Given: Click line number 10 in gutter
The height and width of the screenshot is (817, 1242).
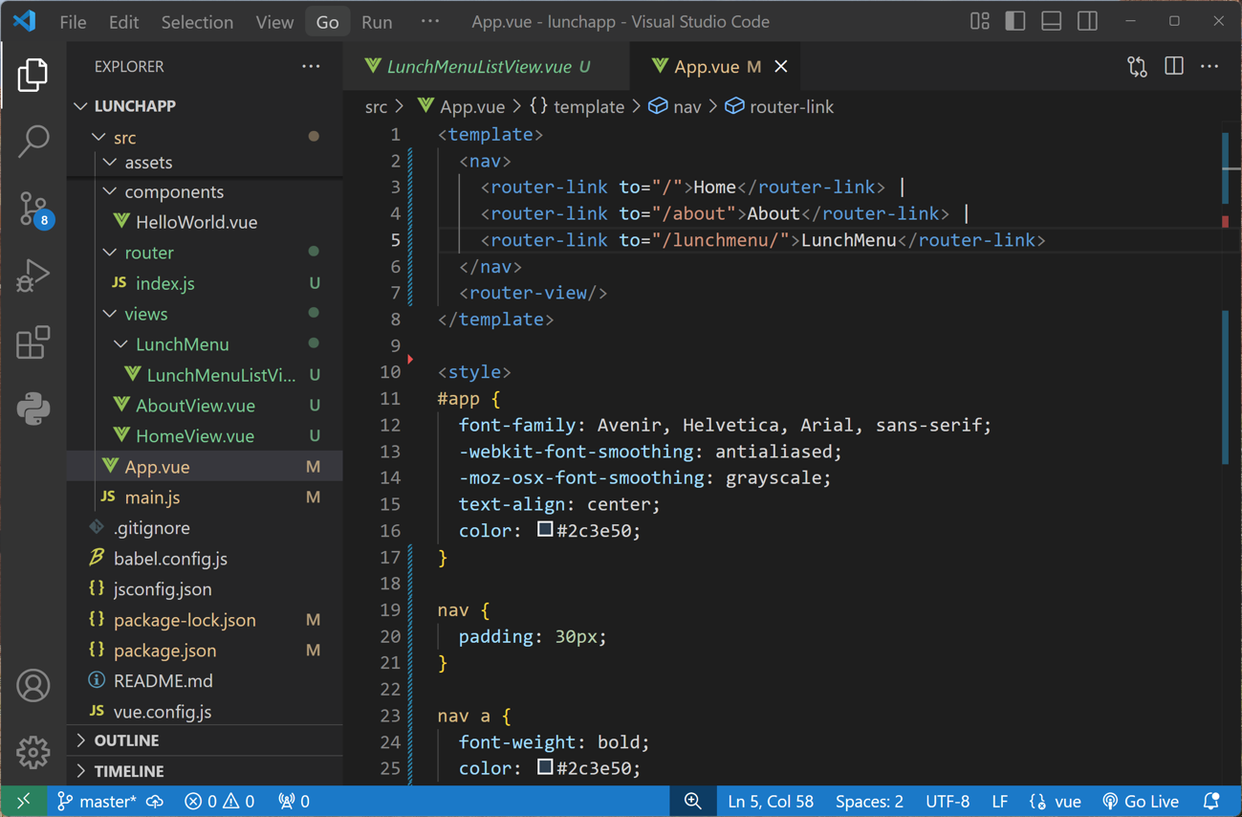Looking at the screenshot, I should click(x=389, y=372).
